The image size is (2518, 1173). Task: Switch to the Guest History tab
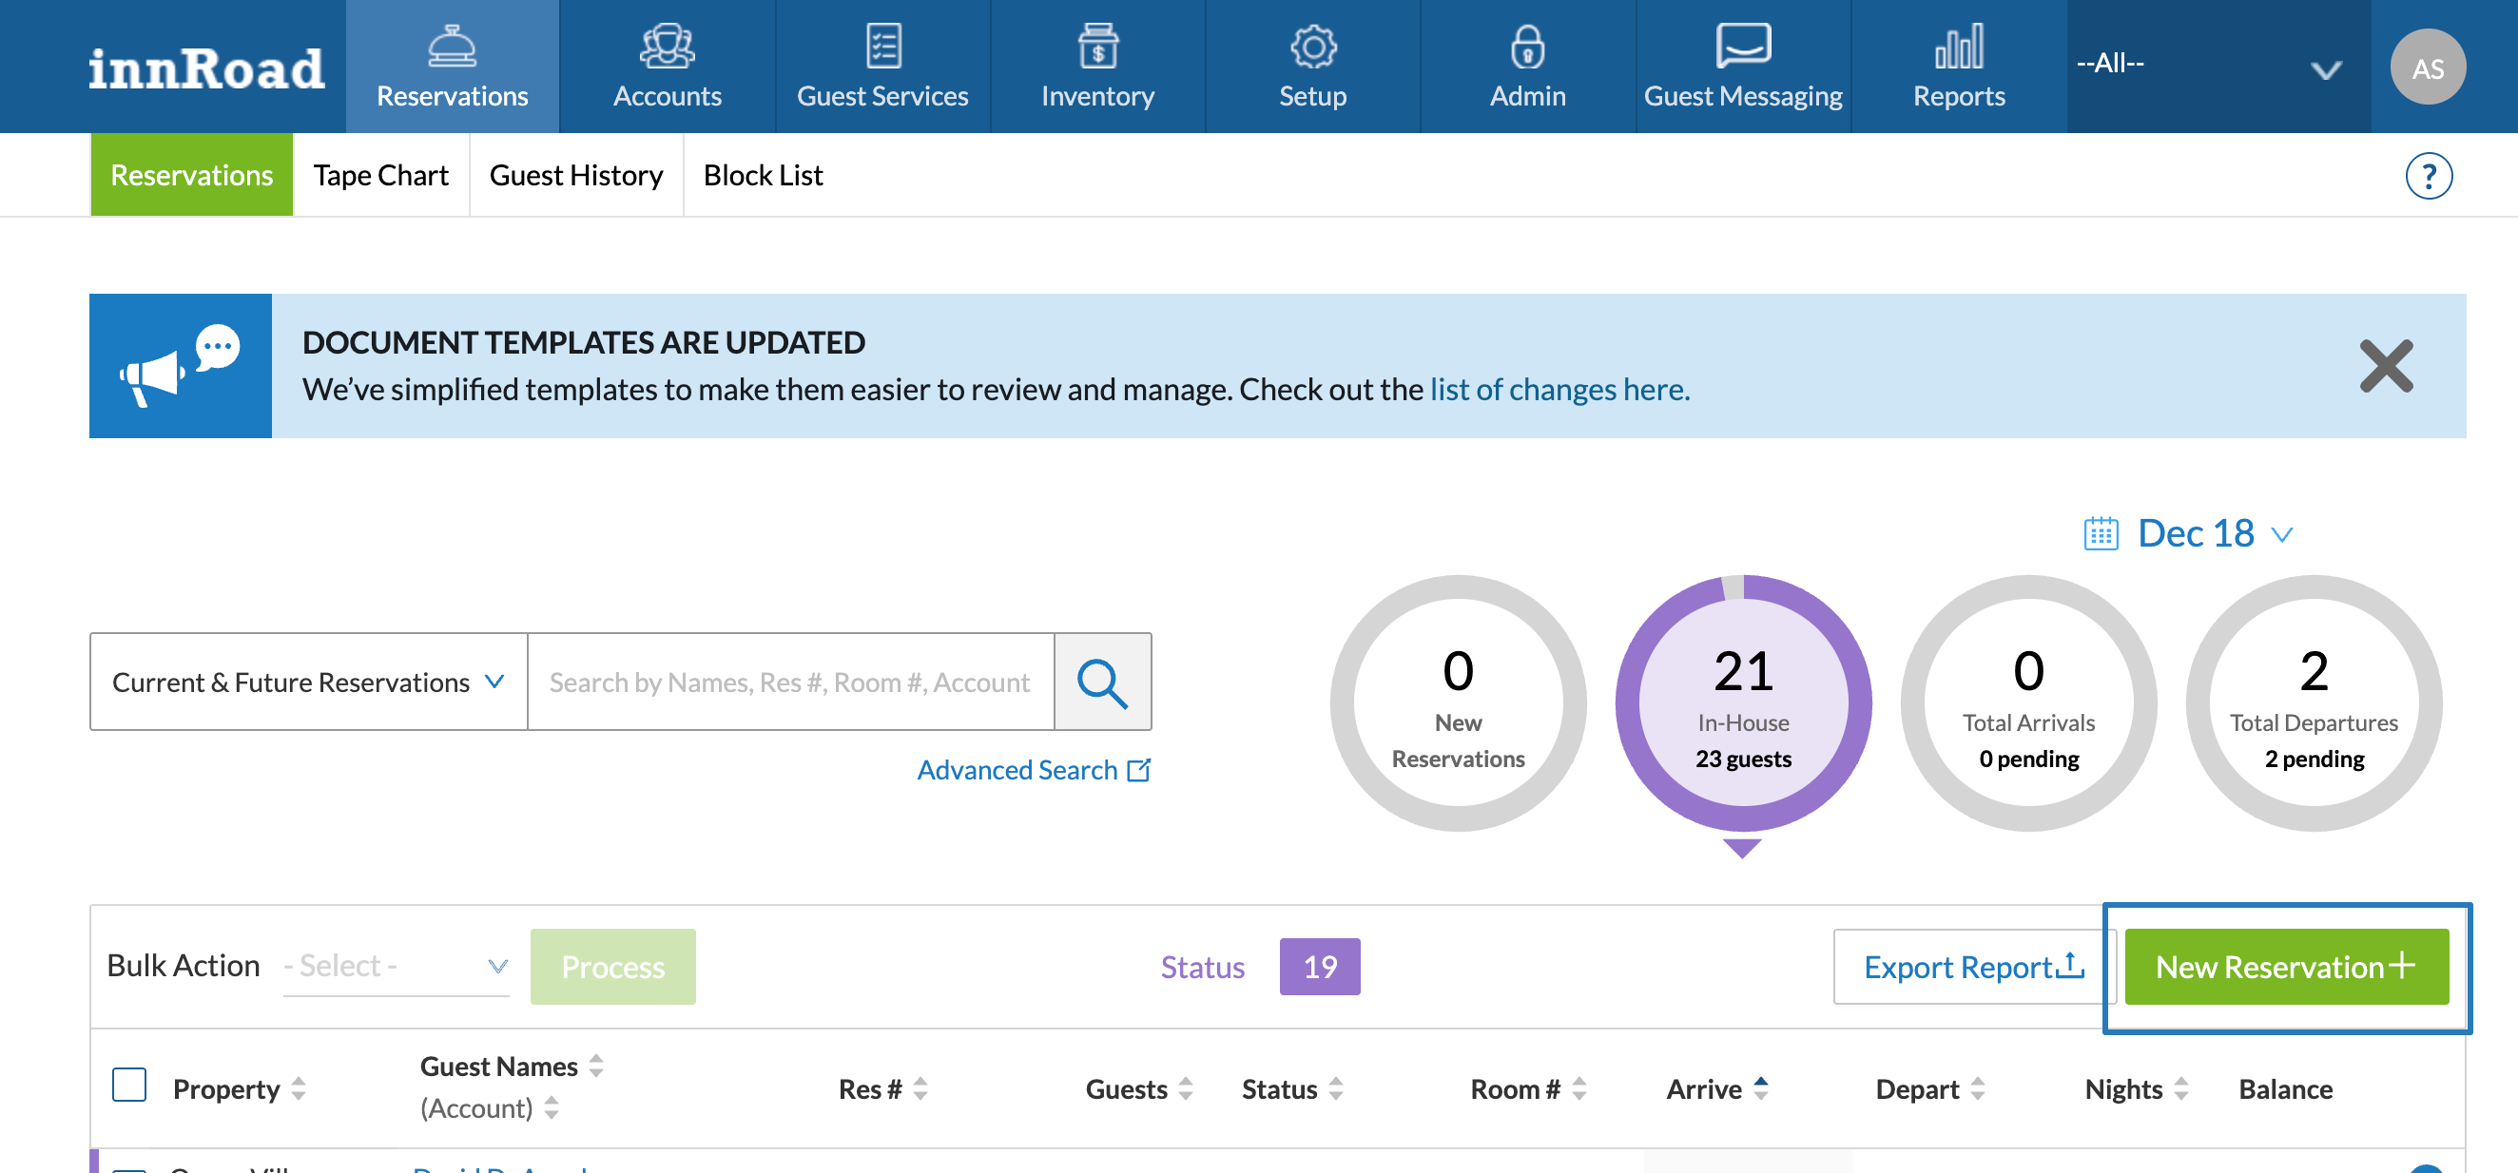click(x=575, y=175)
